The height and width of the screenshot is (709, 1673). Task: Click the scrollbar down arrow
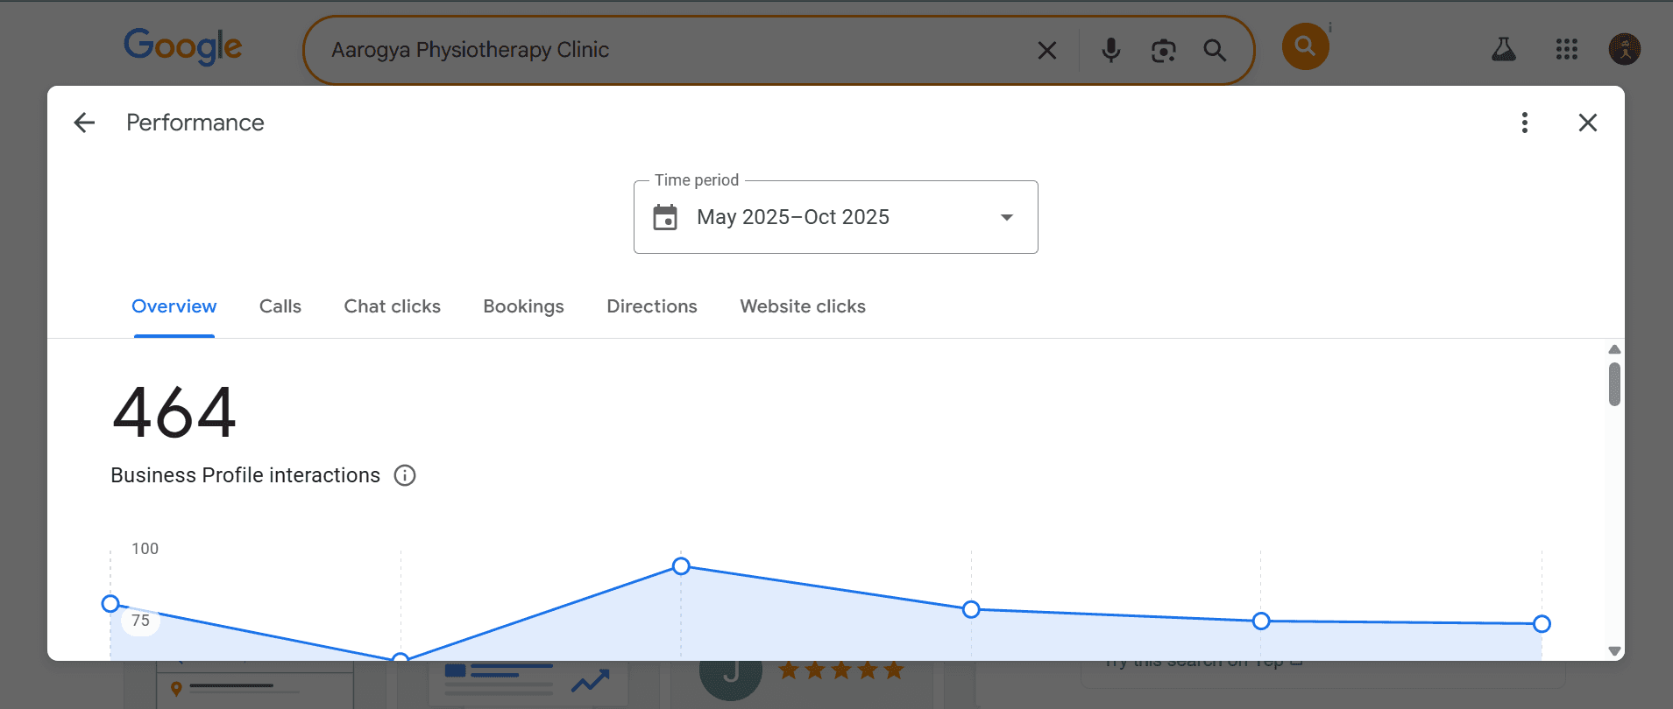[1614, 650]
